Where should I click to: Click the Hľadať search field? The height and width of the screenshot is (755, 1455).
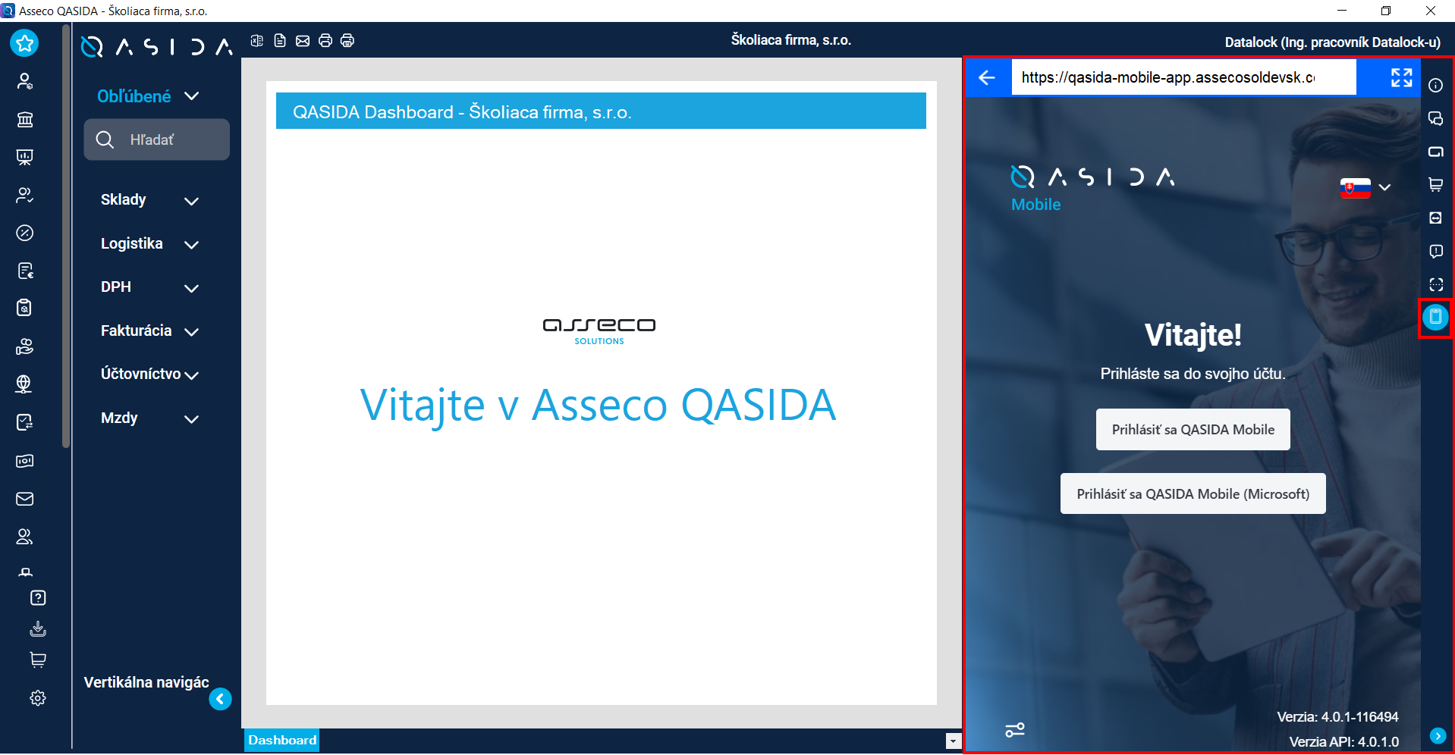click(157, 139)
